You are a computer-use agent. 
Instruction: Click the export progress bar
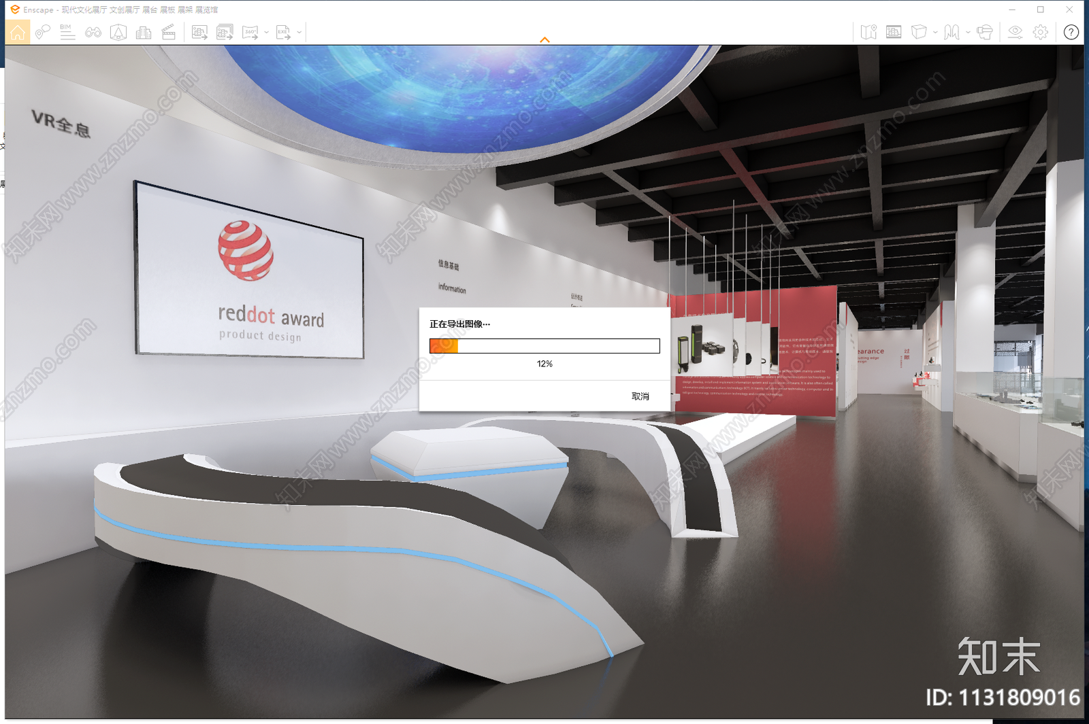point(544,346)
